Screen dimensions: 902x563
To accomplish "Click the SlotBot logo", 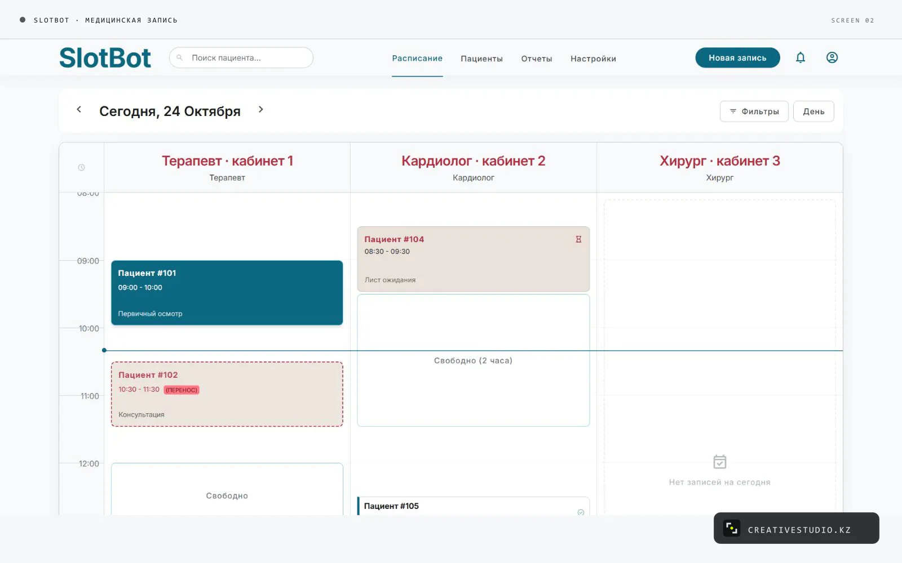I will [105, 57].
